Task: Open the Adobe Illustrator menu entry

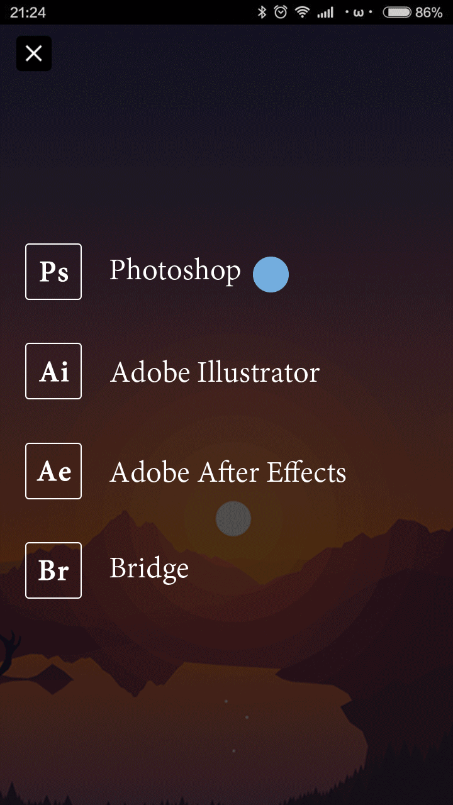Action: (215, 372)
